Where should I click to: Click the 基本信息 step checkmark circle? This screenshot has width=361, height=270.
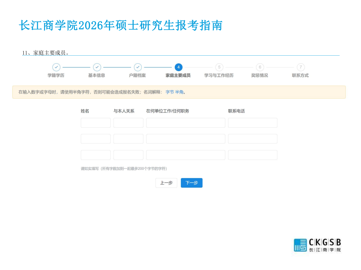(x=97, y=67)
